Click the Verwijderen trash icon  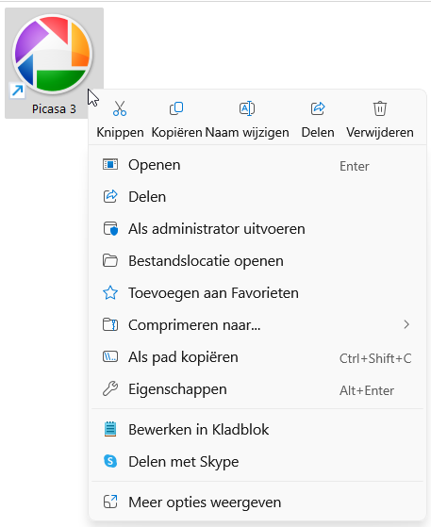(380, 108)
